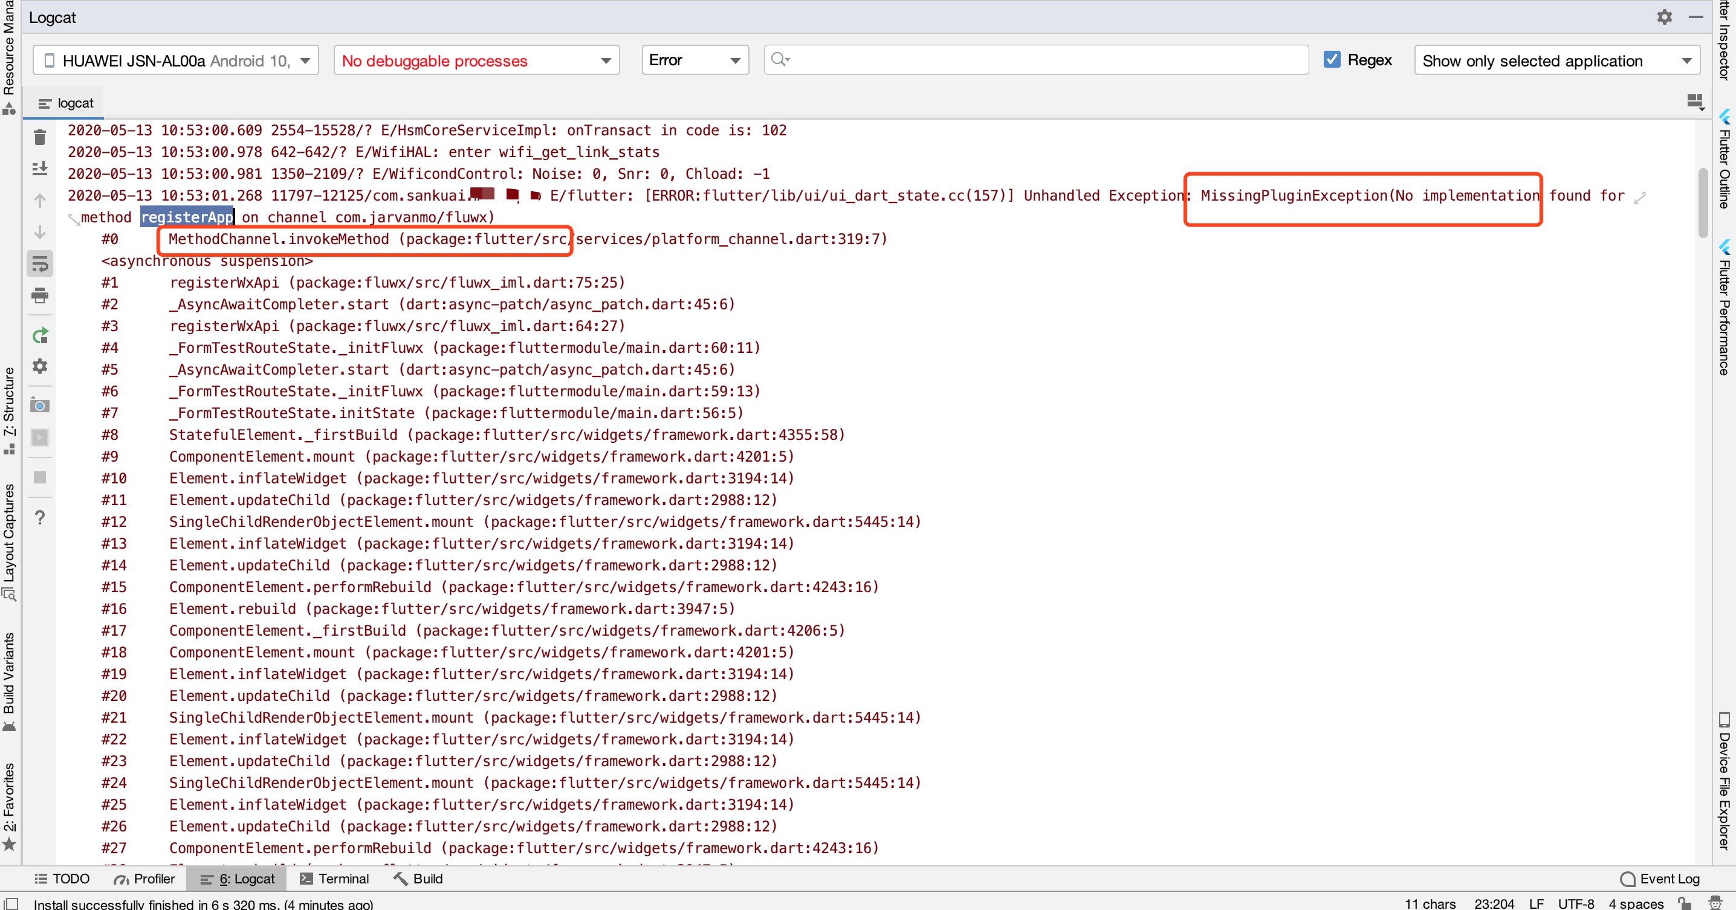The height and width of the screenshot is (910, 1736).
Task: Take a screenshot of the device
Action: pos(39,405)
